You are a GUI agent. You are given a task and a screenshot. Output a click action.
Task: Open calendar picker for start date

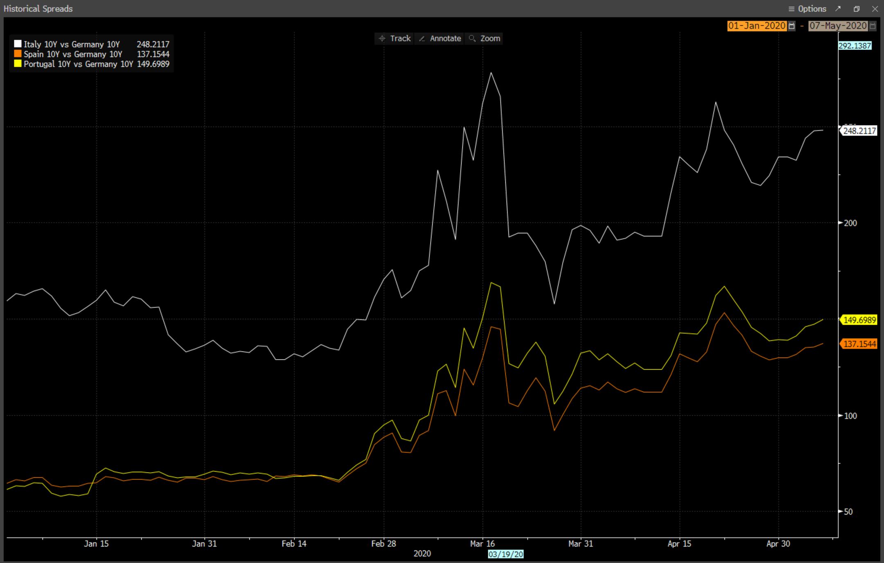click(x=792, y=26)
